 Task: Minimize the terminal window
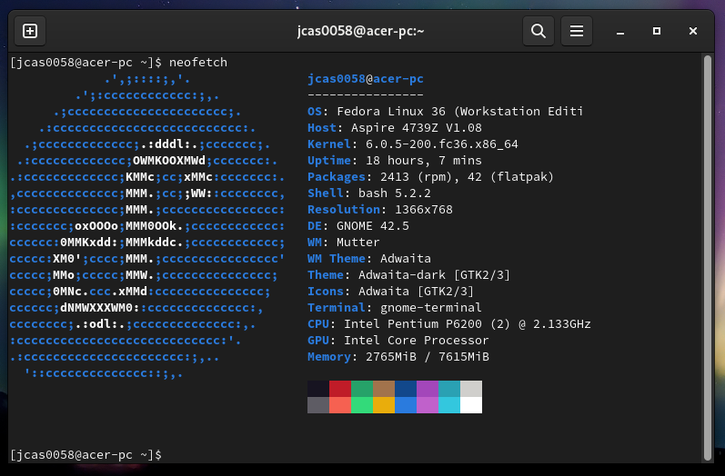(x=620, y=32)
